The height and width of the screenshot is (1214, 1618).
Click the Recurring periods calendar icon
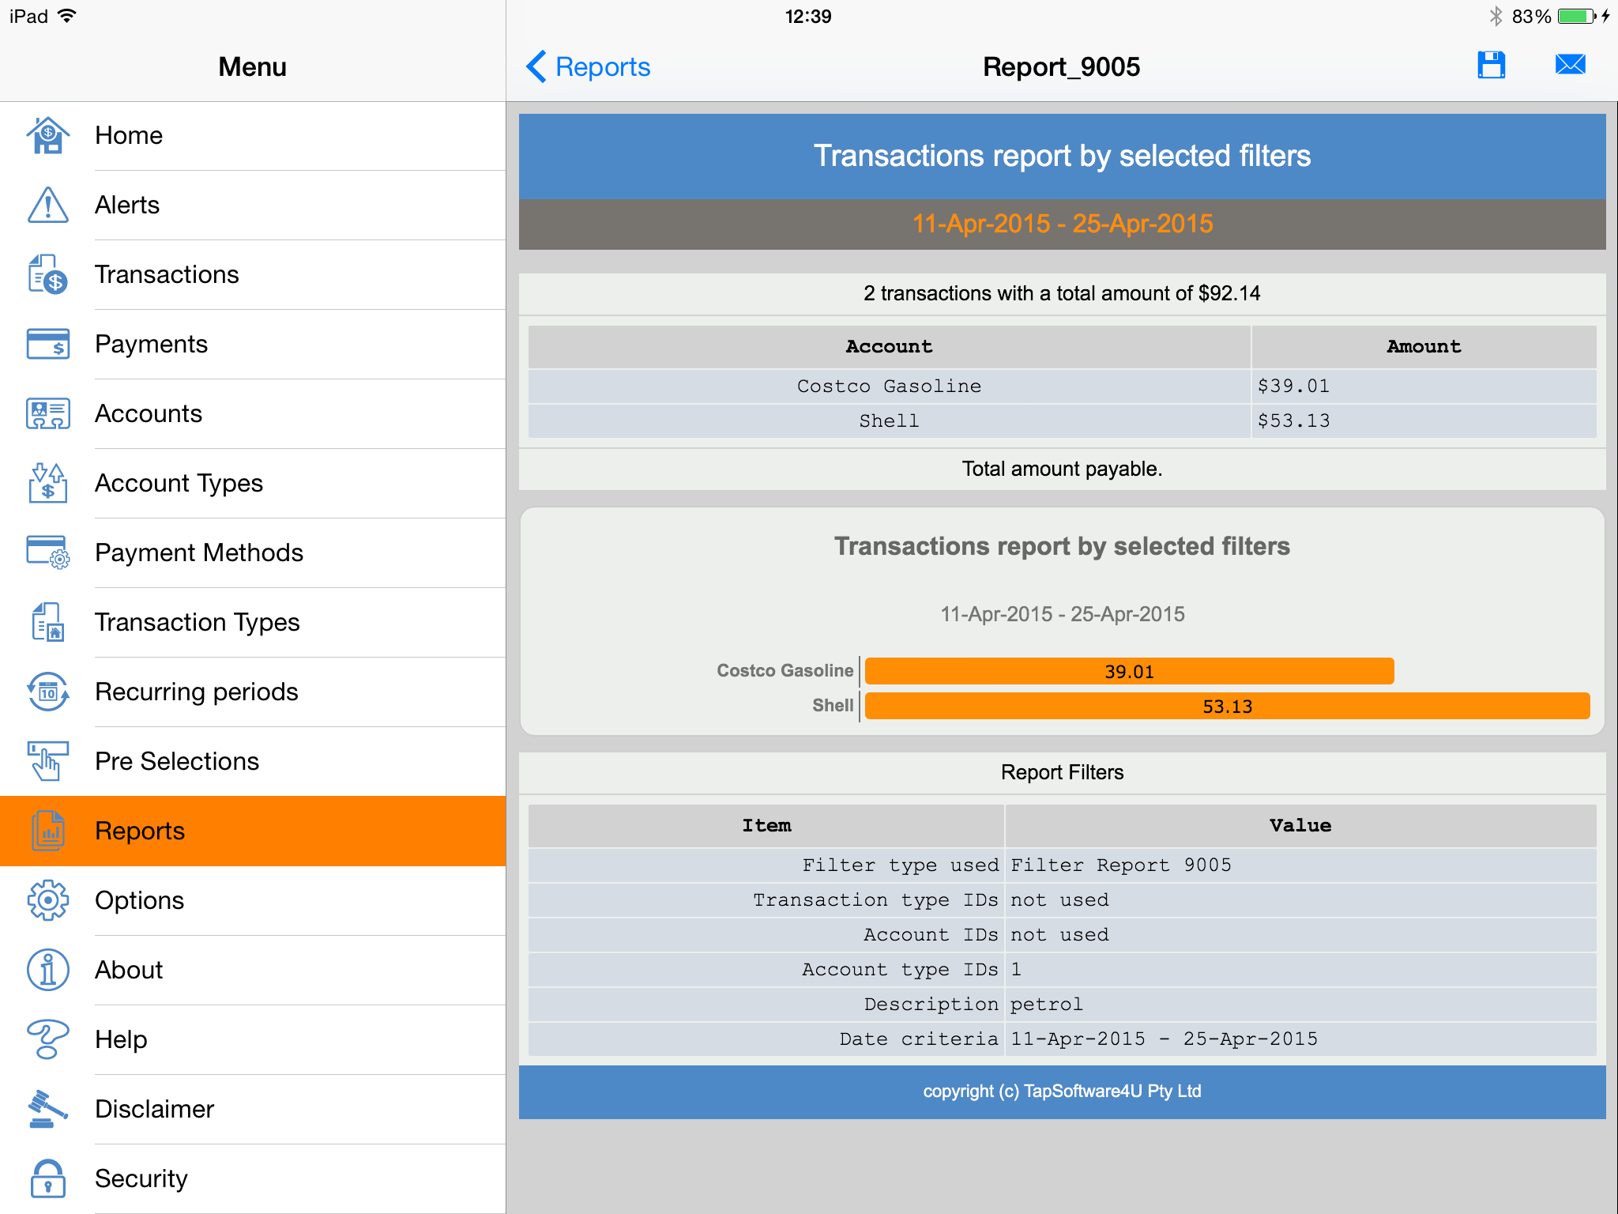tap(48, 692)
